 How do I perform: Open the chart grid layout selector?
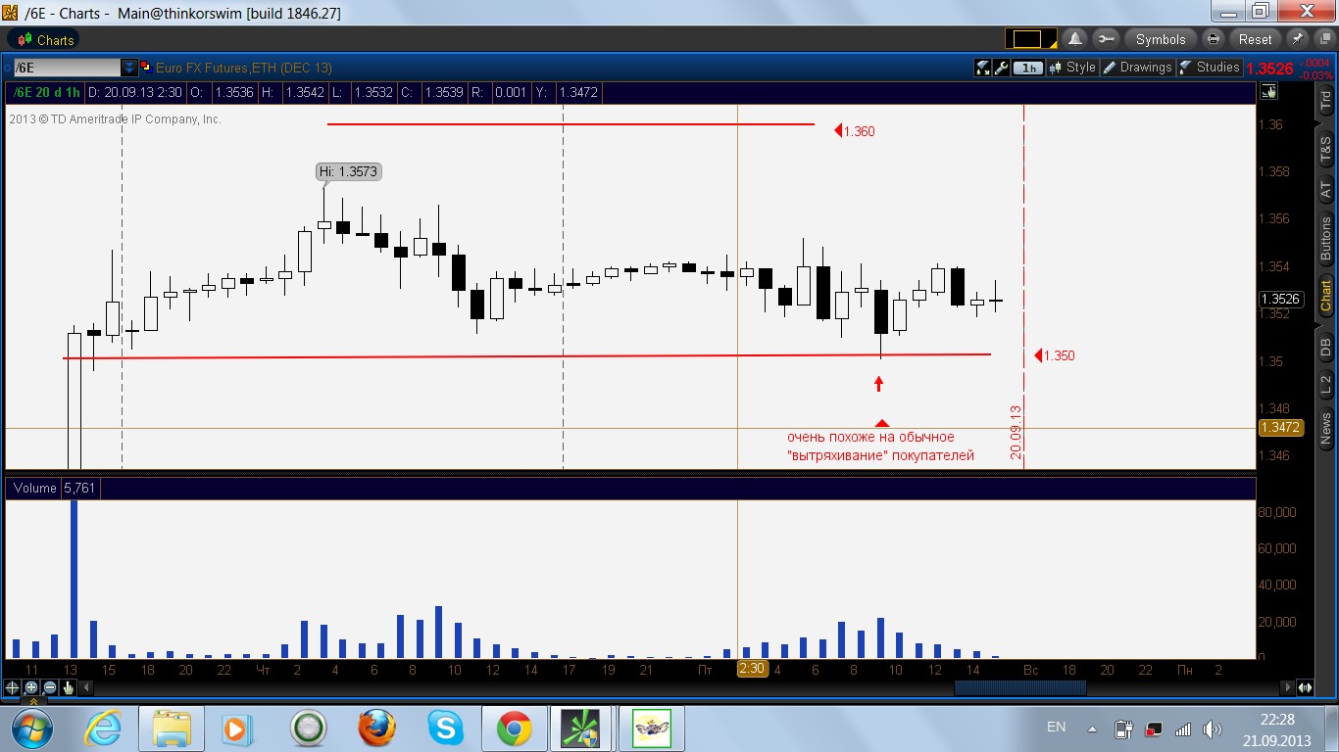pyautogui.click(x=1032, y=39)
